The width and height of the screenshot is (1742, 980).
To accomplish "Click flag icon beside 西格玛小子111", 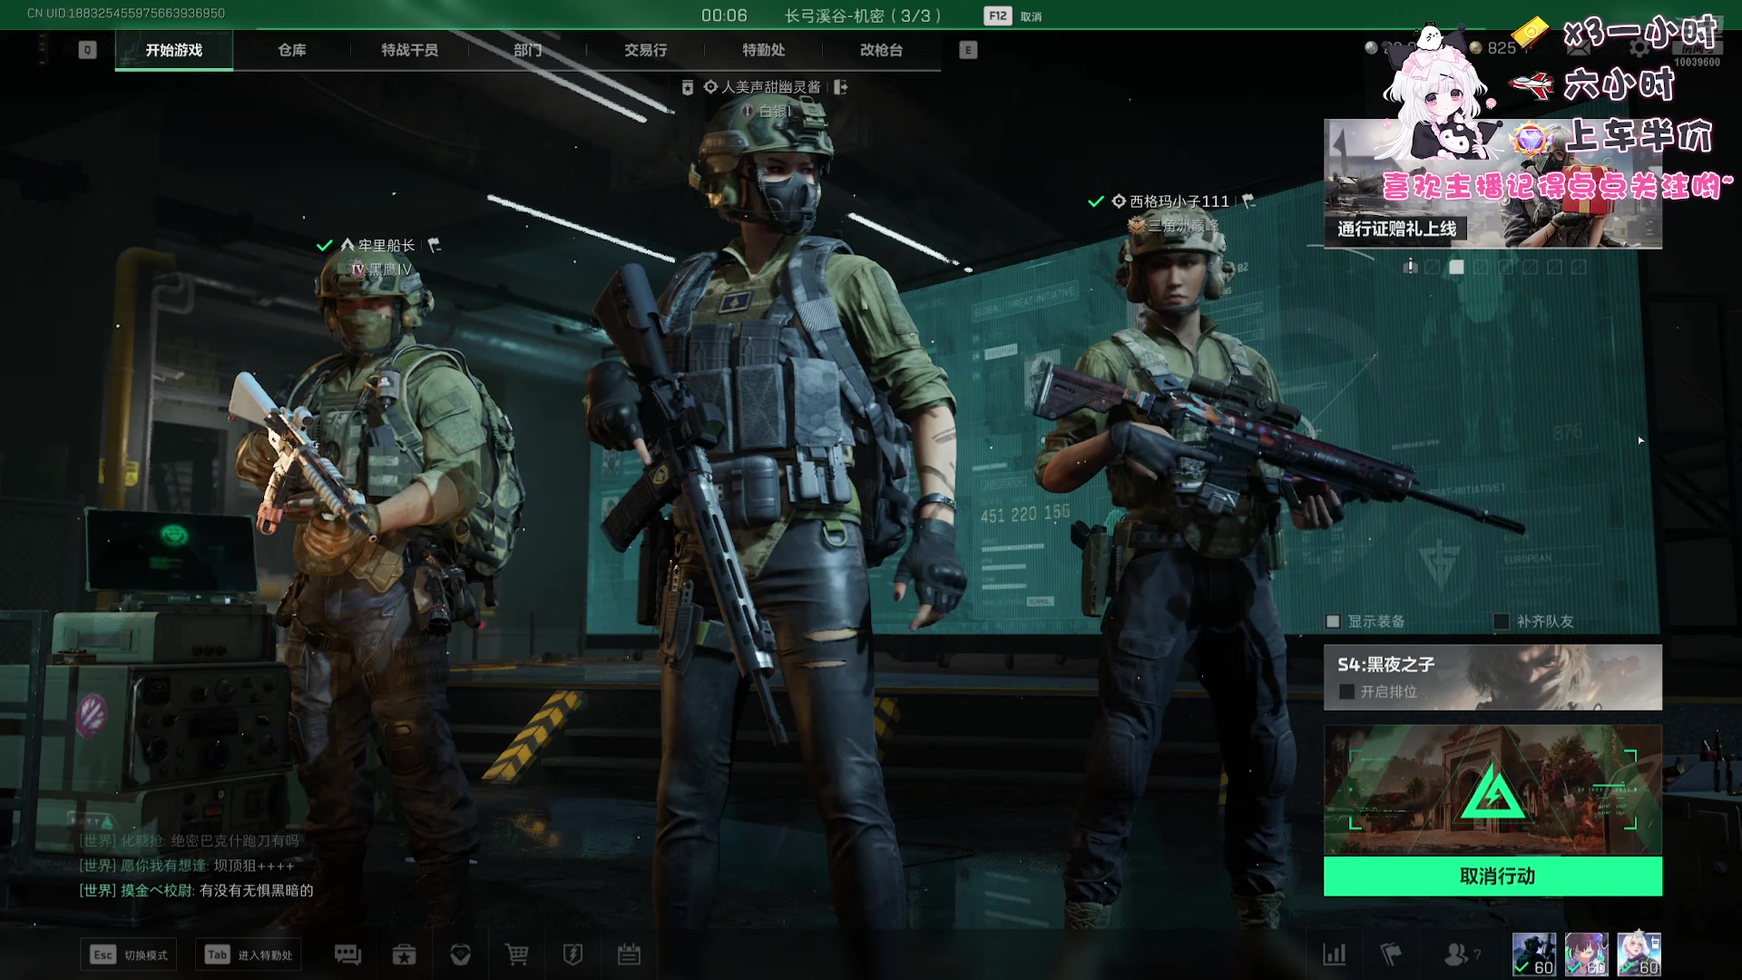I will pos(1248,201).
